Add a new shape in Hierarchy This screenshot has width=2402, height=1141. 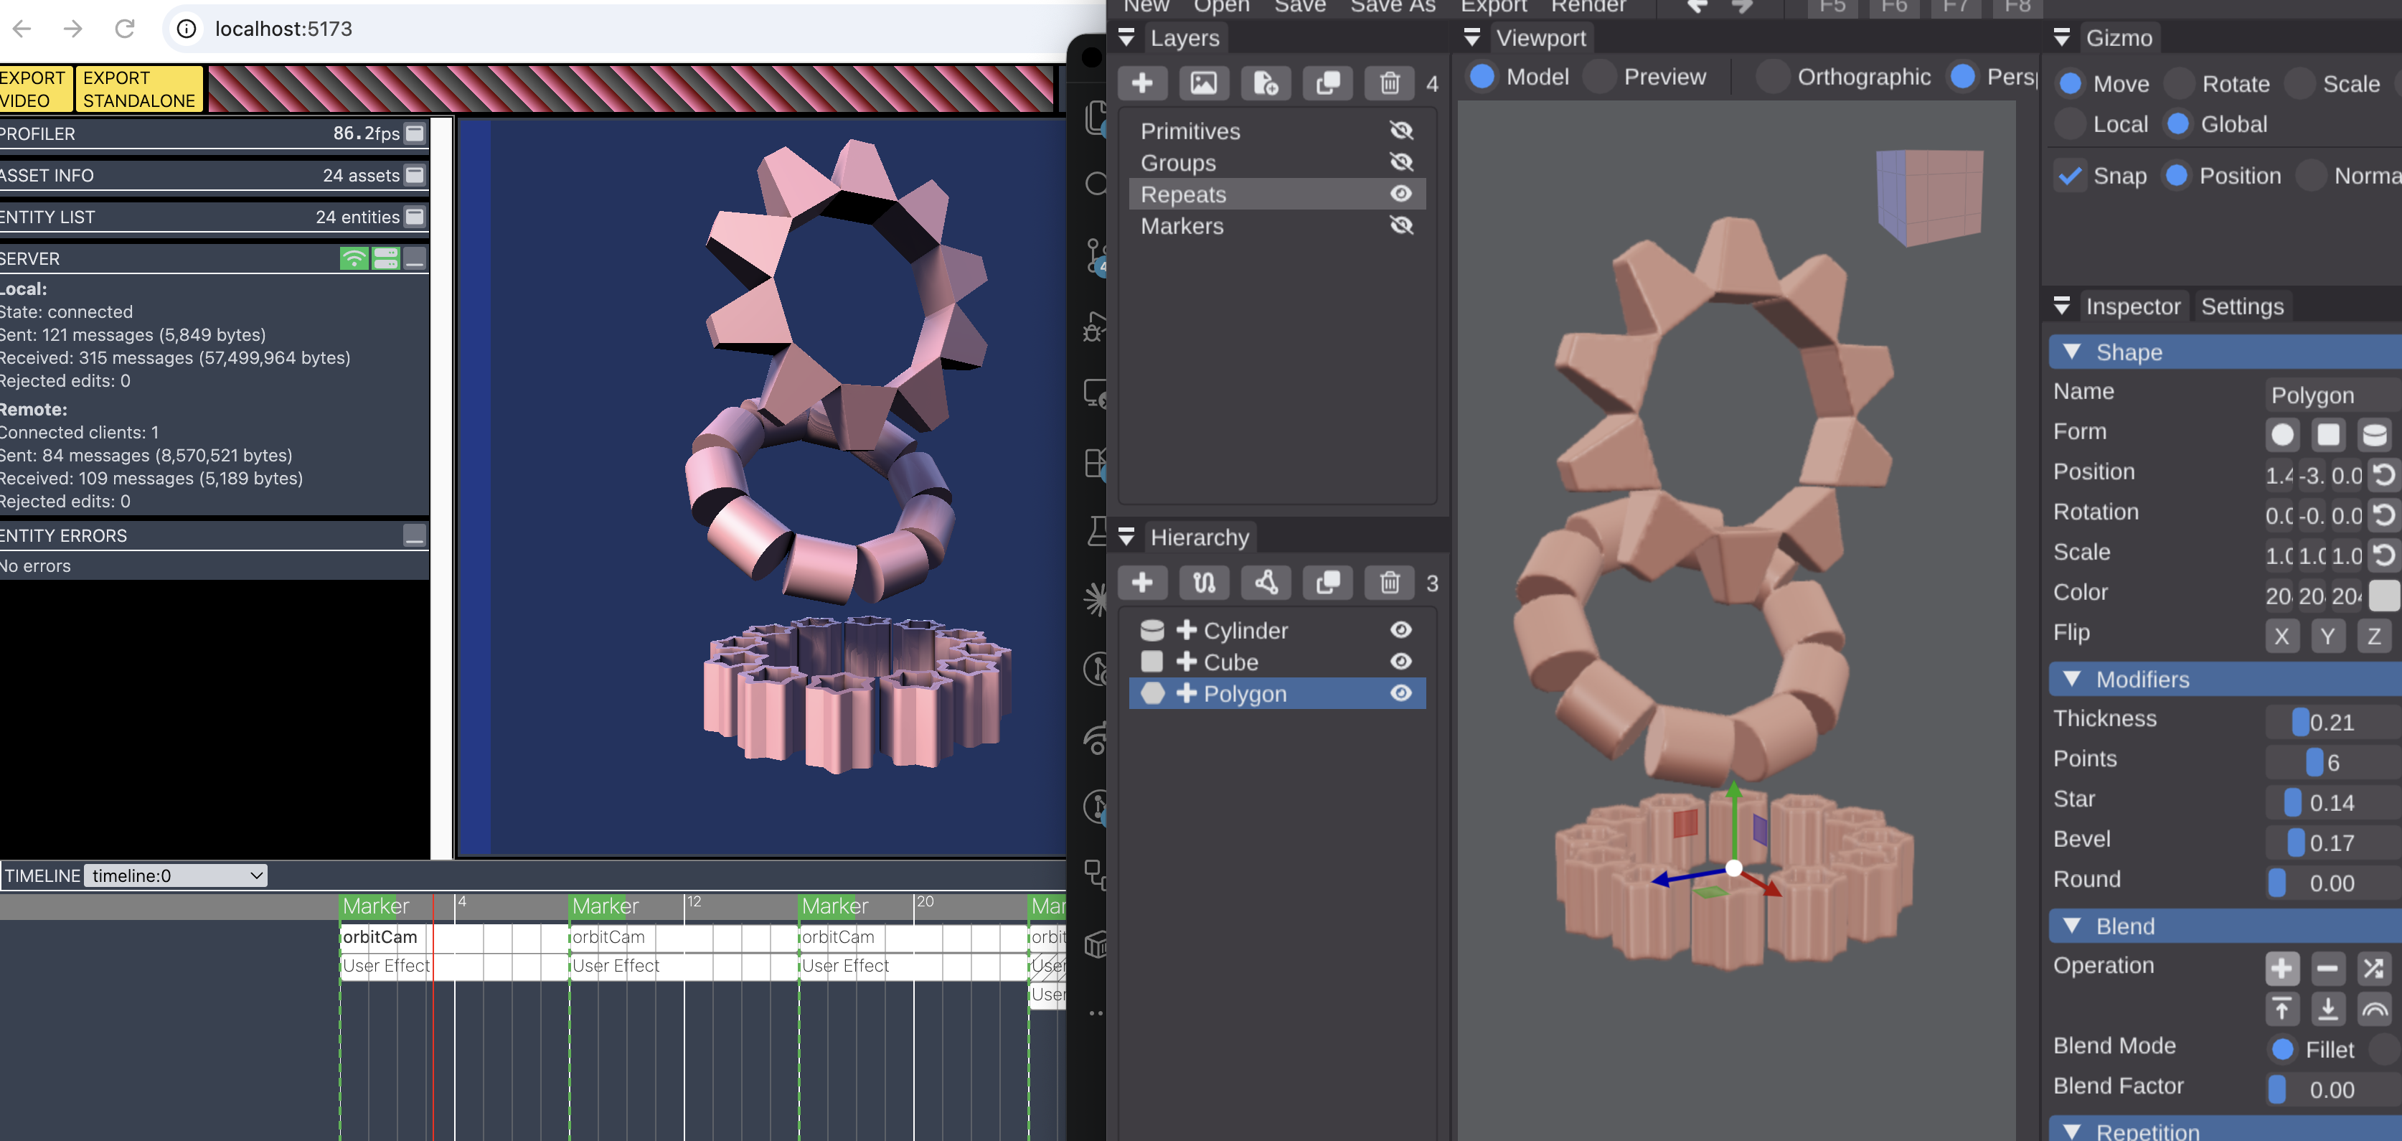pos(1141,583)
